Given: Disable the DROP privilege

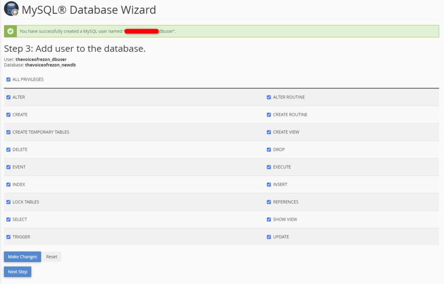Looking at the screenshot, I should click(x=269, y=150).
